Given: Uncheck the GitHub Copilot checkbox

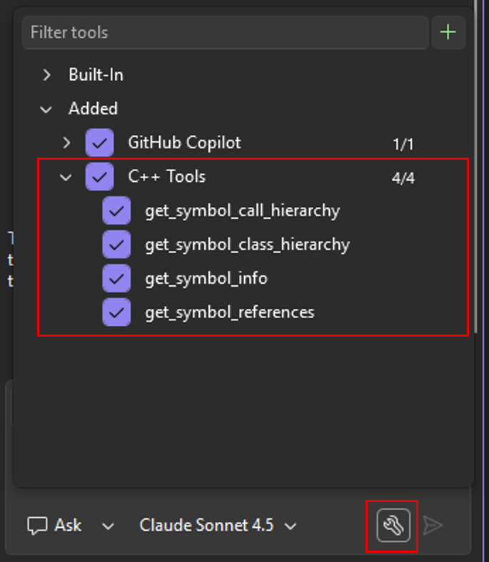Looking at the screenshot, I should pos(99,143).
